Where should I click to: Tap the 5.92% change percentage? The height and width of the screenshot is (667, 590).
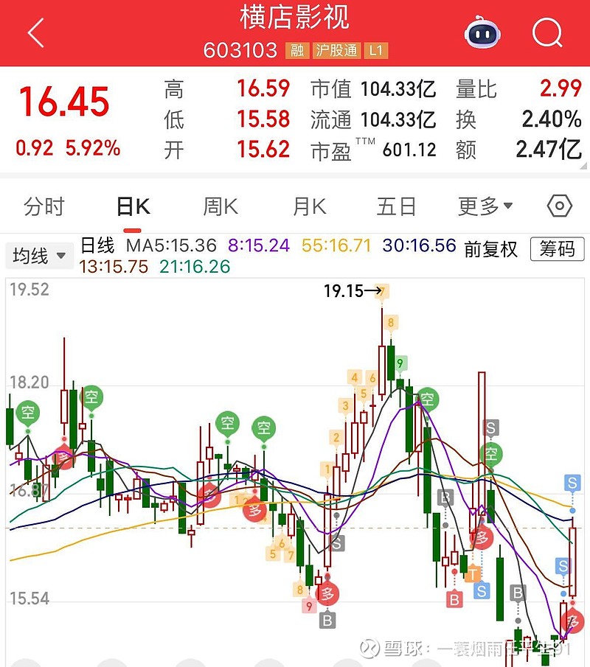pos(93,148)
